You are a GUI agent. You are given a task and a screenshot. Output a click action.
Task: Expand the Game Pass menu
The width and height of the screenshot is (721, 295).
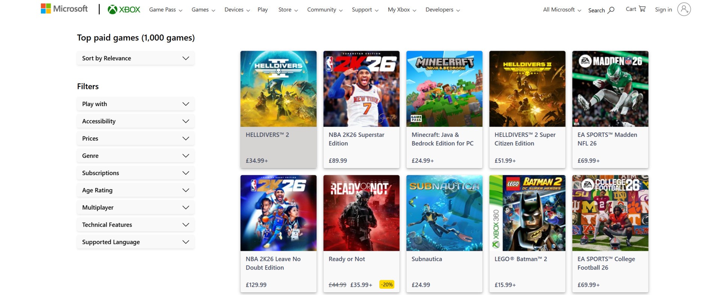(x=166, y=10)
